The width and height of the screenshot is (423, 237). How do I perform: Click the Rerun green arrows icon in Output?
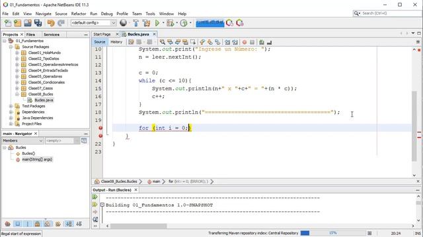(x=95, y=197)
